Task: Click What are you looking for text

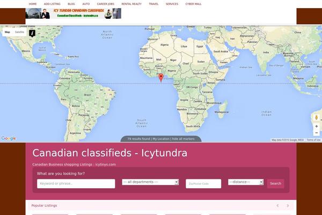Action: point(61,174)
